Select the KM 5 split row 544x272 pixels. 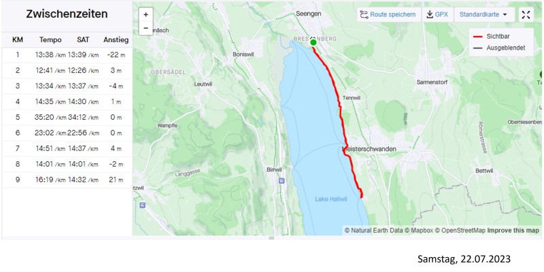coord(67,117)
